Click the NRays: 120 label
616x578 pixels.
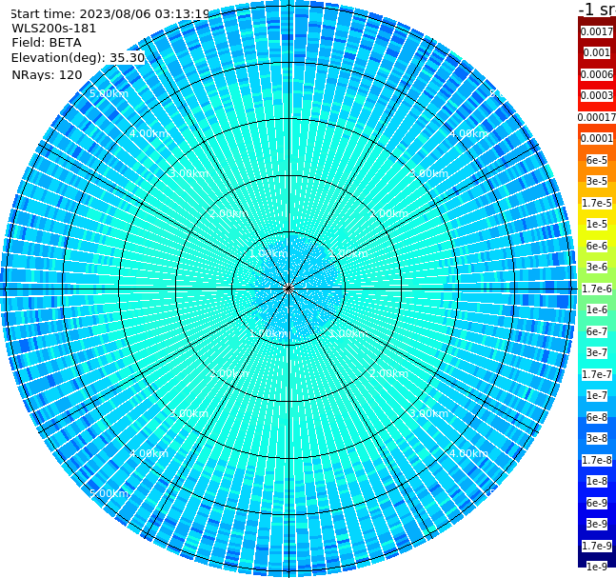pyautogui.click(x=47, y=74)
